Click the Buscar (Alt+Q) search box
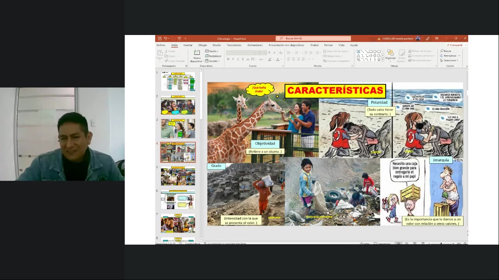The height and width of the screenshot is (280, 499). click(313, 38)
